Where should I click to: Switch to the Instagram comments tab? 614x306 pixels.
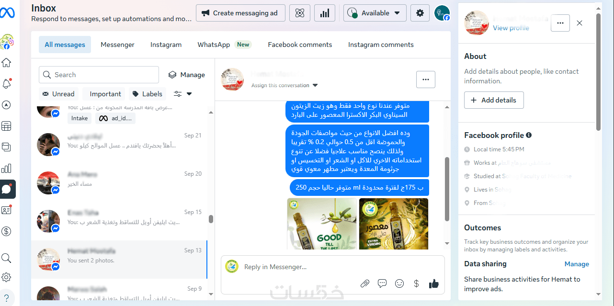tap(381, 45)
